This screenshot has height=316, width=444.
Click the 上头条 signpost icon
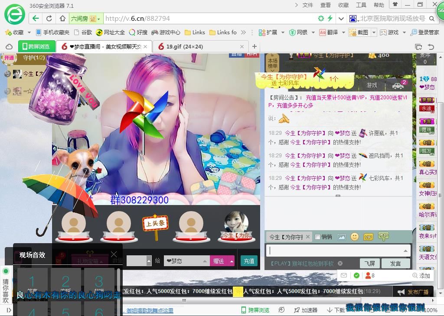[155, 227]
